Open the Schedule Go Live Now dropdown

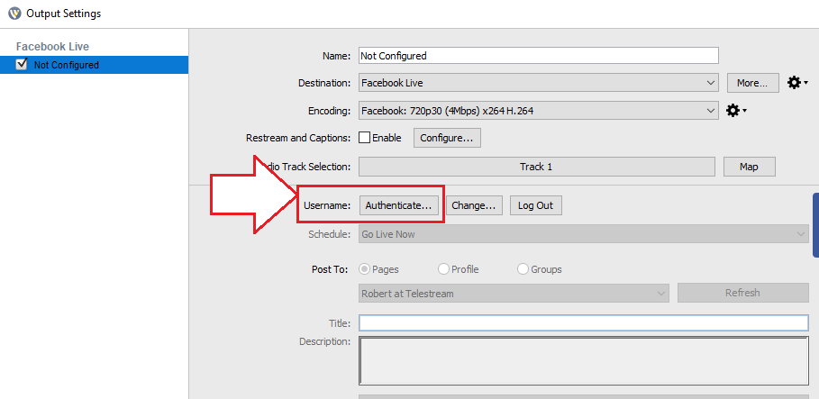pos(584,234)
